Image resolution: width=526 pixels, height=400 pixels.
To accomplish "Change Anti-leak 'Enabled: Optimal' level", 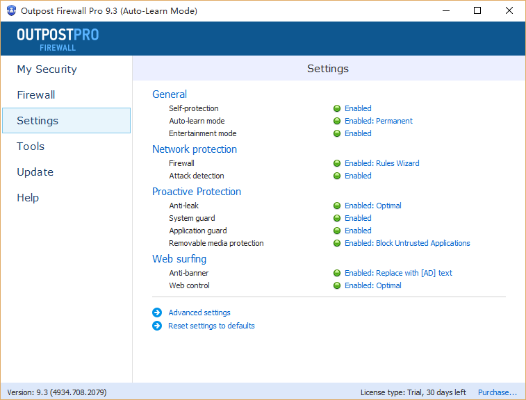I will click(x=372, y=206).
